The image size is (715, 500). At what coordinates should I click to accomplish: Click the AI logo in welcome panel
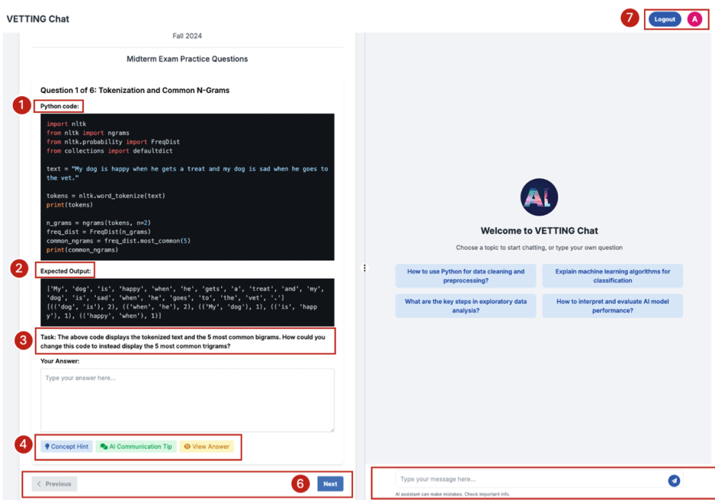539,197
